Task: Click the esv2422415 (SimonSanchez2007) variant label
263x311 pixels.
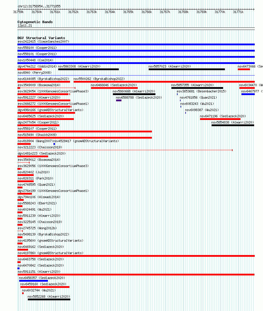Action: 43,41
